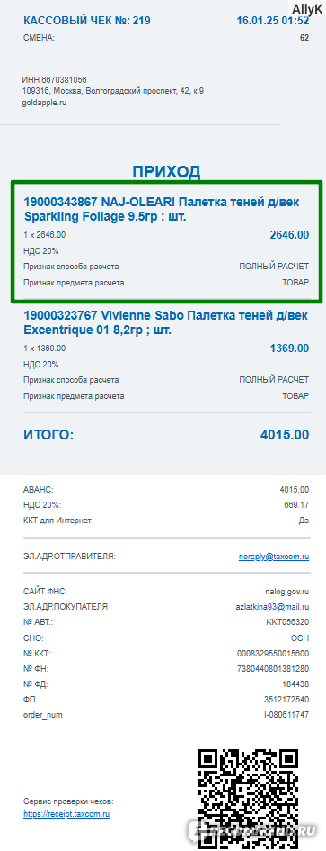This screenshot has height=851, width=326.
Task: Click the ИНН 6670381056 text
Action: (x=54, y=80)
